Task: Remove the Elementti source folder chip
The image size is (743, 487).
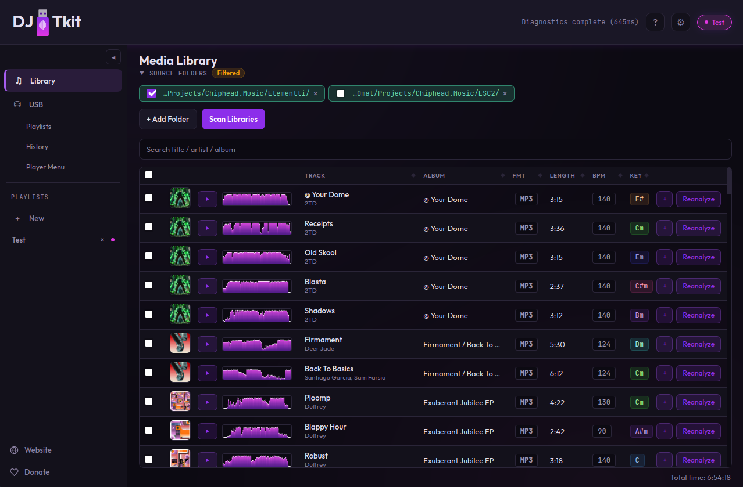Action: [x=316, y=93]
